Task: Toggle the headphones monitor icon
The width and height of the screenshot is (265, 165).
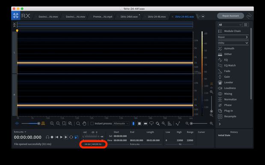Action: point(48,137)
